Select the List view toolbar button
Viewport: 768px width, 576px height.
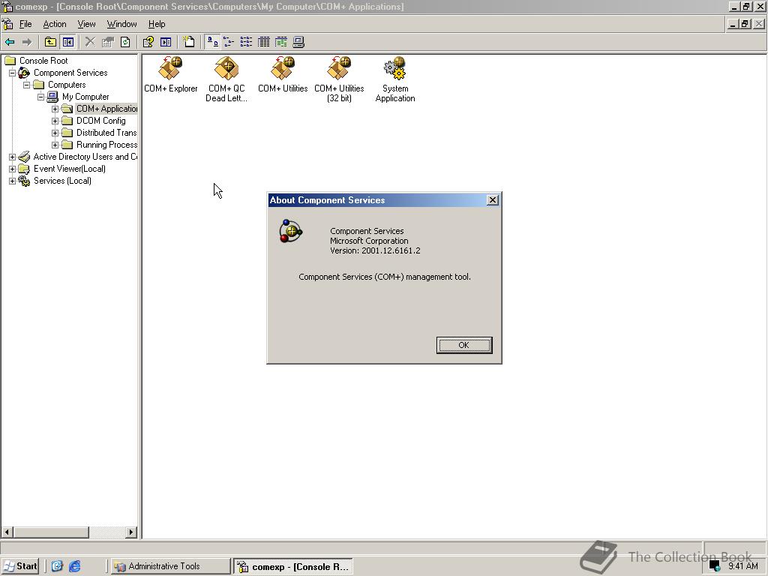pyautogui.click(x=246, y=42)
